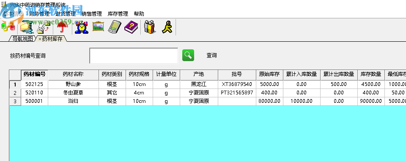Sort by the 药材编号 column header

[34, 75]
